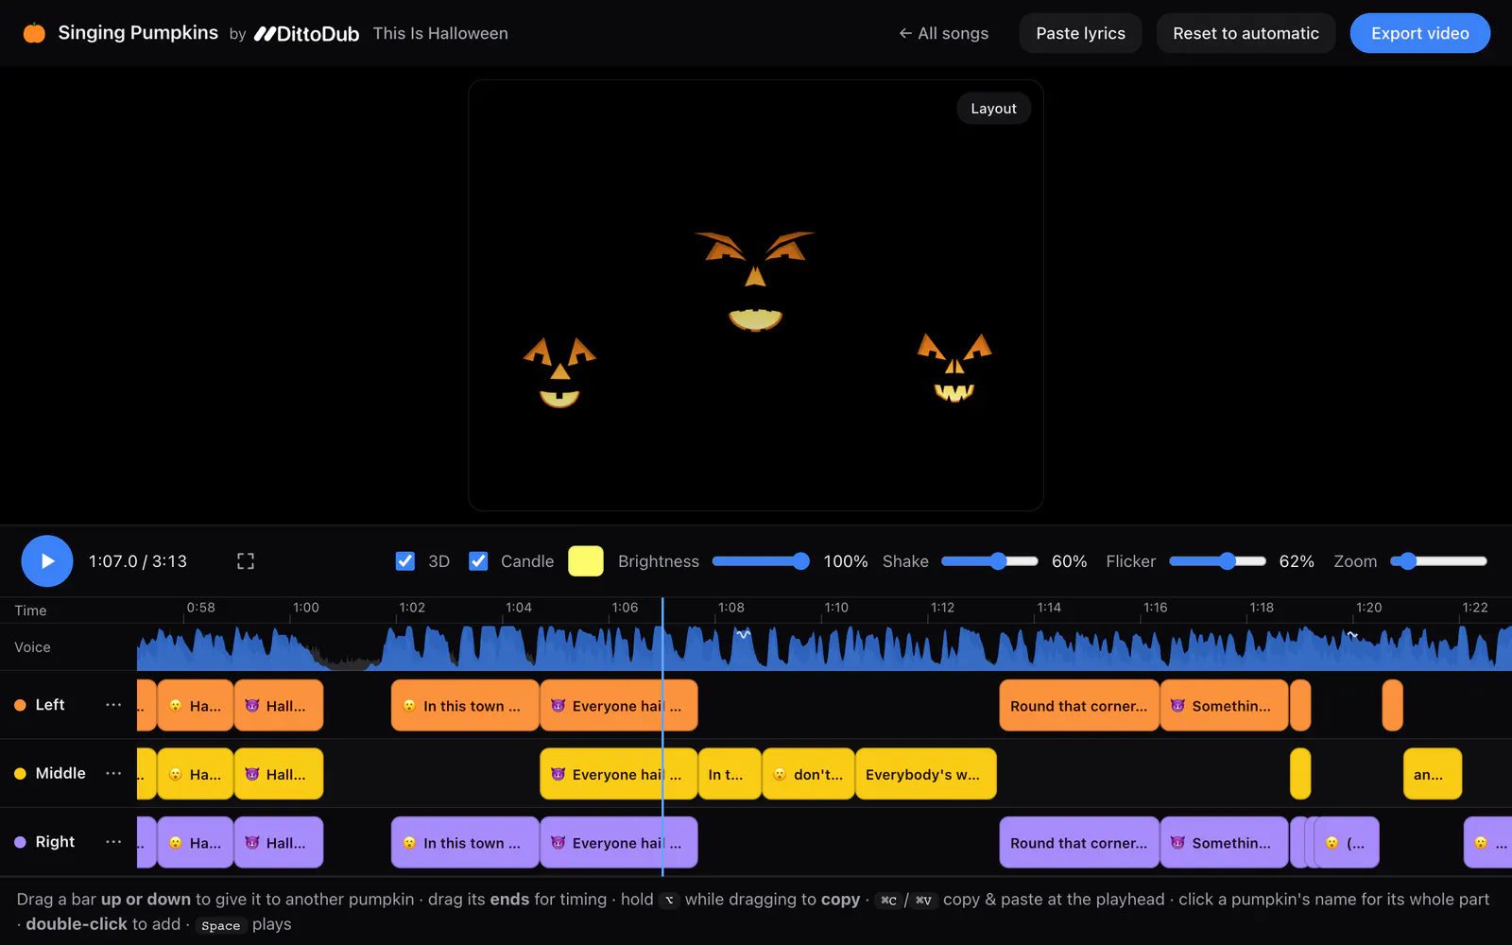
Task: Click the right pumpkin in the preview
Action: click(954, 368)
